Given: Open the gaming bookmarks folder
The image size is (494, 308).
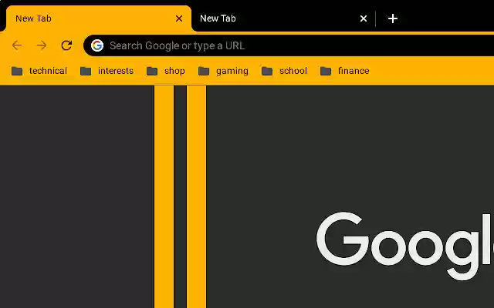Looking at the screenshot, I should click(x=223, y=71).
